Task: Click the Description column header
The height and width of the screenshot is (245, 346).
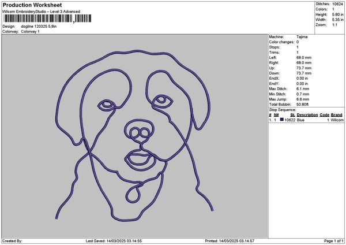Action: point(307,115)
